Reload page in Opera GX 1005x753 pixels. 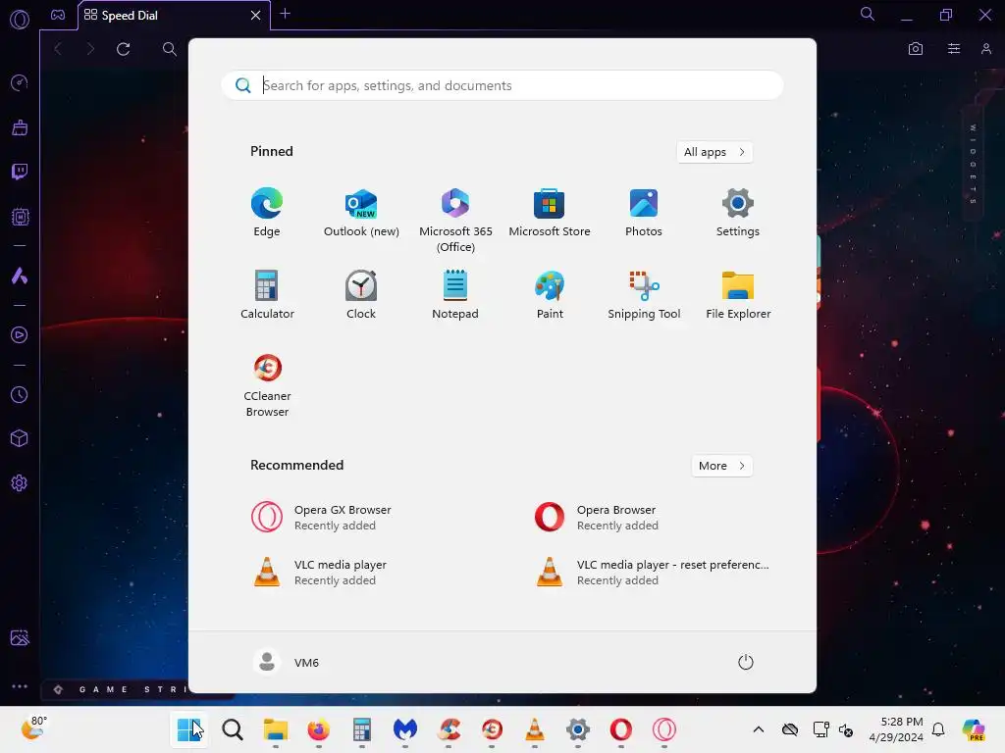(124, 49)
